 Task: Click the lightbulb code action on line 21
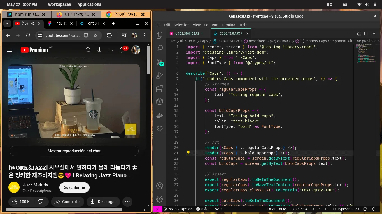[188, 153]
